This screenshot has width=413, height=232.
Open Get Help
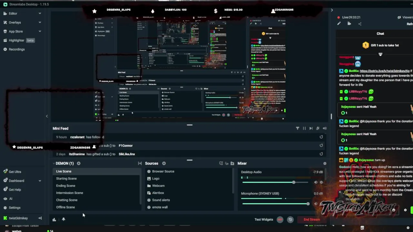[15, 190]
